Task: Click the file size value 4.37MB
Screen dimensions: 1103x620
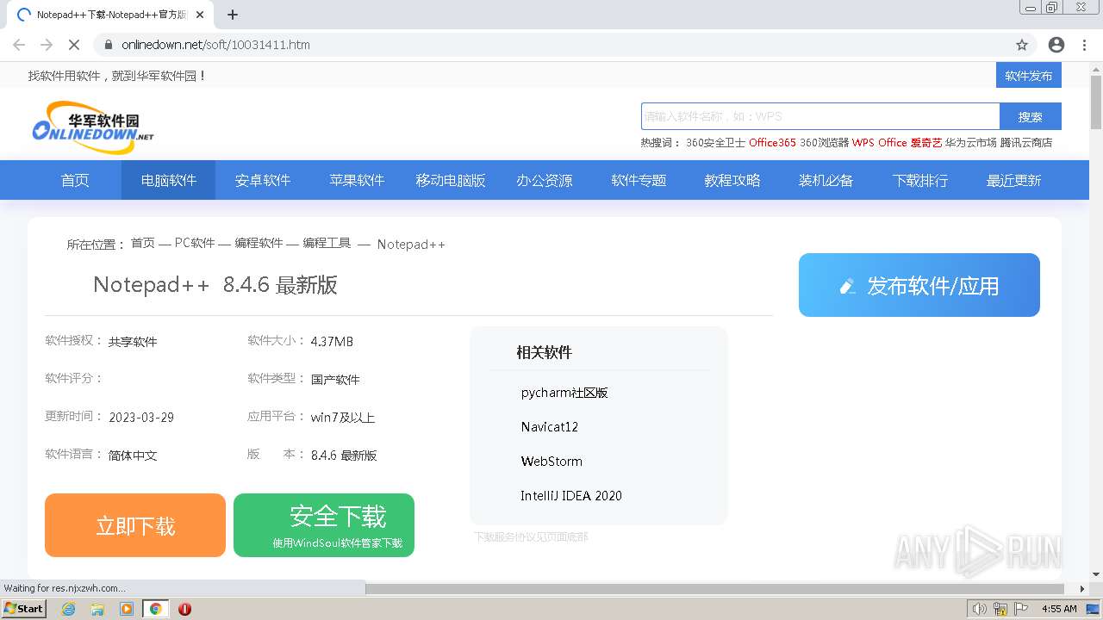Action: click(332, 342)
